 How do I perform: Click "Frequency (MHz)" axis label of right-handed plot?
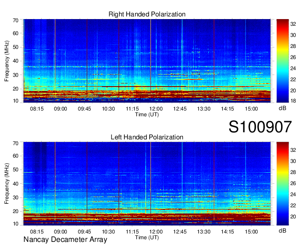click(7, 61)
